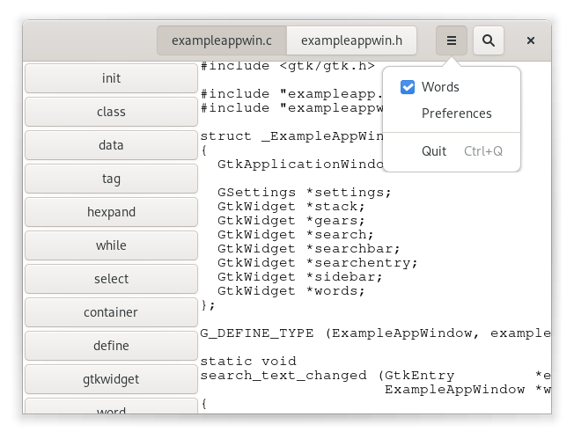Choose Quit from the popover menu
Viewport: 574px width, 439px height.
point(434,151)
